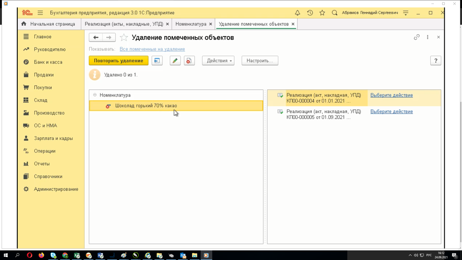This screenshot has width=462, height=260.
Task: Click the РУС language indicator
Action: tap(429, 255)
